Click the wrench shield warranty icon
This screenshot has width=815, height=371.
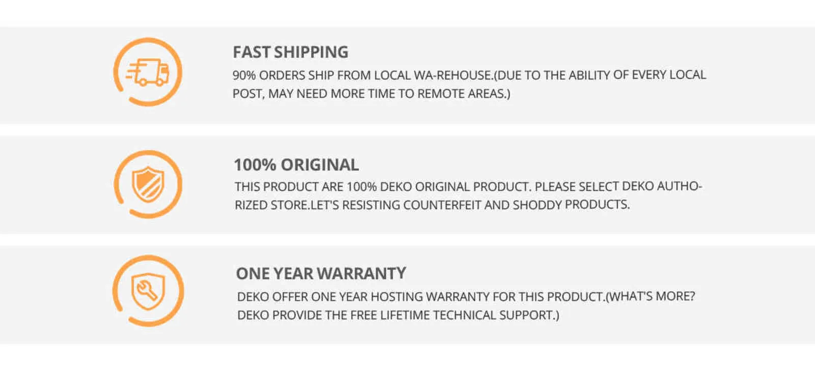(x=148, y=291)
